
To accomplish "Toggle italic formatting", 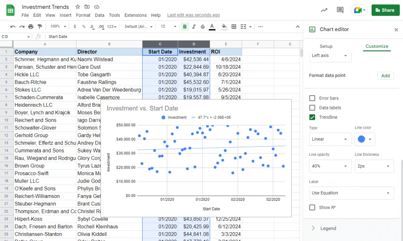I will (x=194, y=27).
